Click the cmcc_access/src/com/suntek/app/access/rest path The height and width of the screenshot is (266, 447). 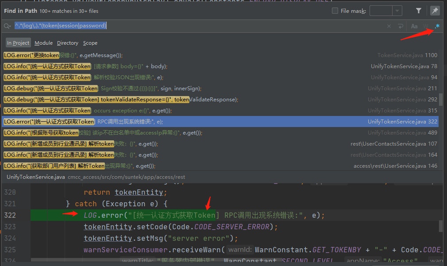click(x=126, y=177)
